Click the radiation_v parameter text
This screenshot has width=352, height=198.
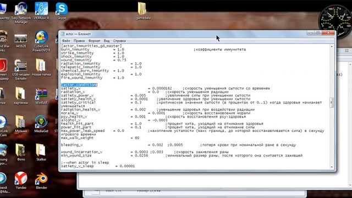coord(73,92)
